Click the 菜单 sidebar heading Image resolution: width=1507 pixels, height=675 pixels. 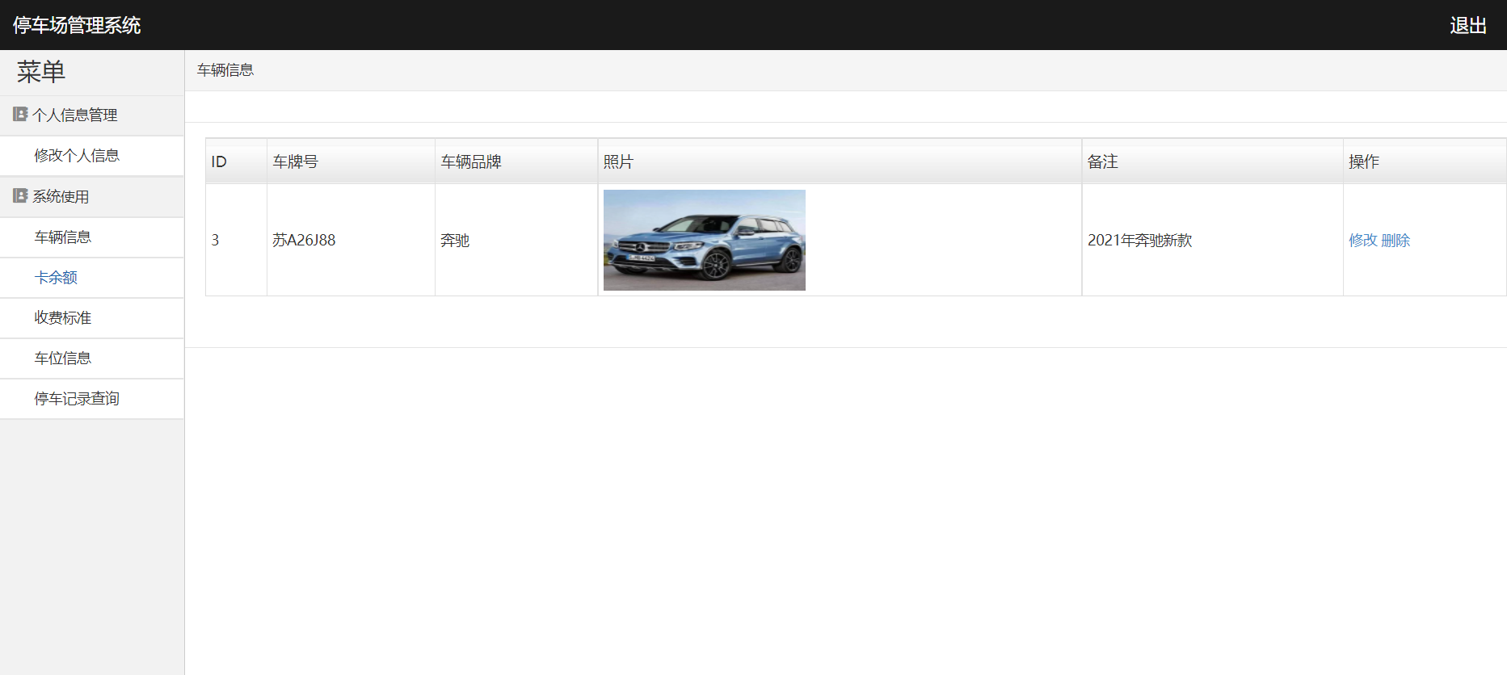tap(41, 73)
